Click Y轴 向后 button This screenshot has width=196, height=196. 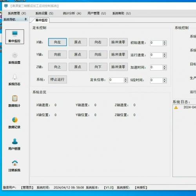tap(98, 54)
